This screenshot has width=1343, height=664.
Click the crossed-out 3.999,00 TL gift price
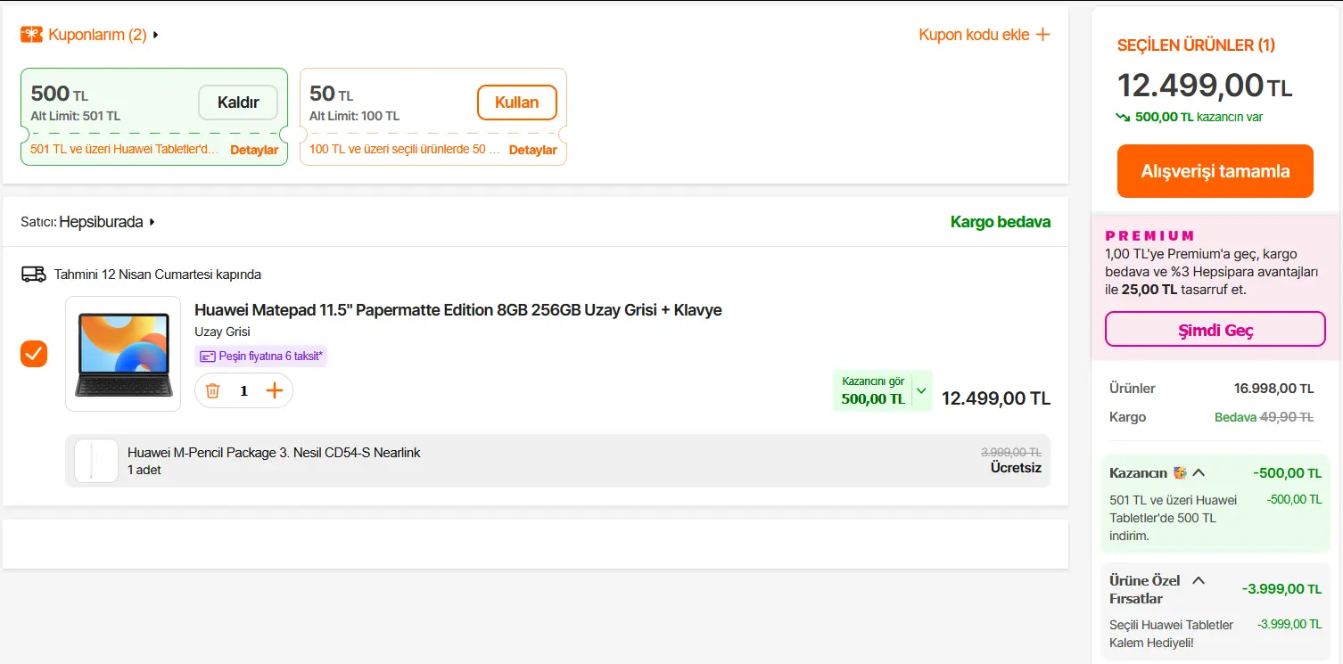(1011, 452)
